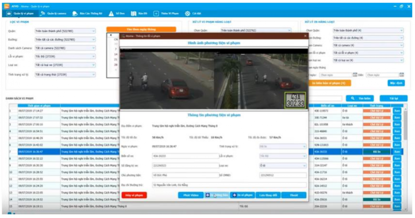
Task: Open the tab with the warning triangle icon
Action: 116,14
